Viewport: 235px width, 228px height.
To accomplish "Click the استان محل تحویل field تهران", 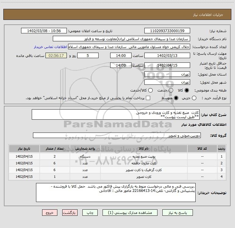I will (x=167, y=74).
